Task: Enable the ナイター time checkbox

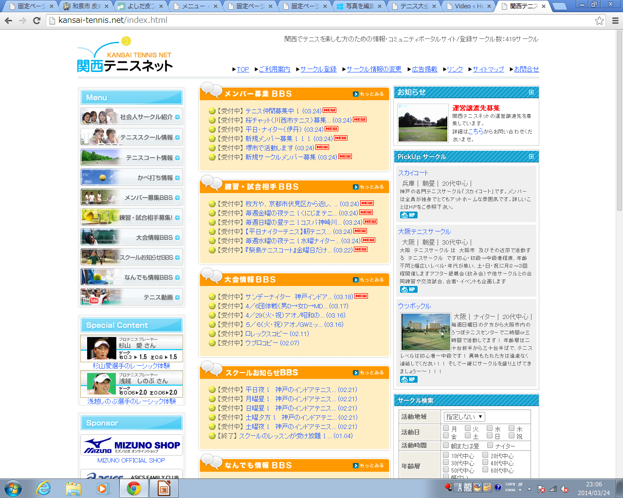Action: tap(490, 445)
